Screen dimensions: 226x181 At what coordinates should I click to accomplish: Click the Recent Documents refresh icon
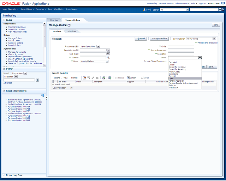pos(43,95)
